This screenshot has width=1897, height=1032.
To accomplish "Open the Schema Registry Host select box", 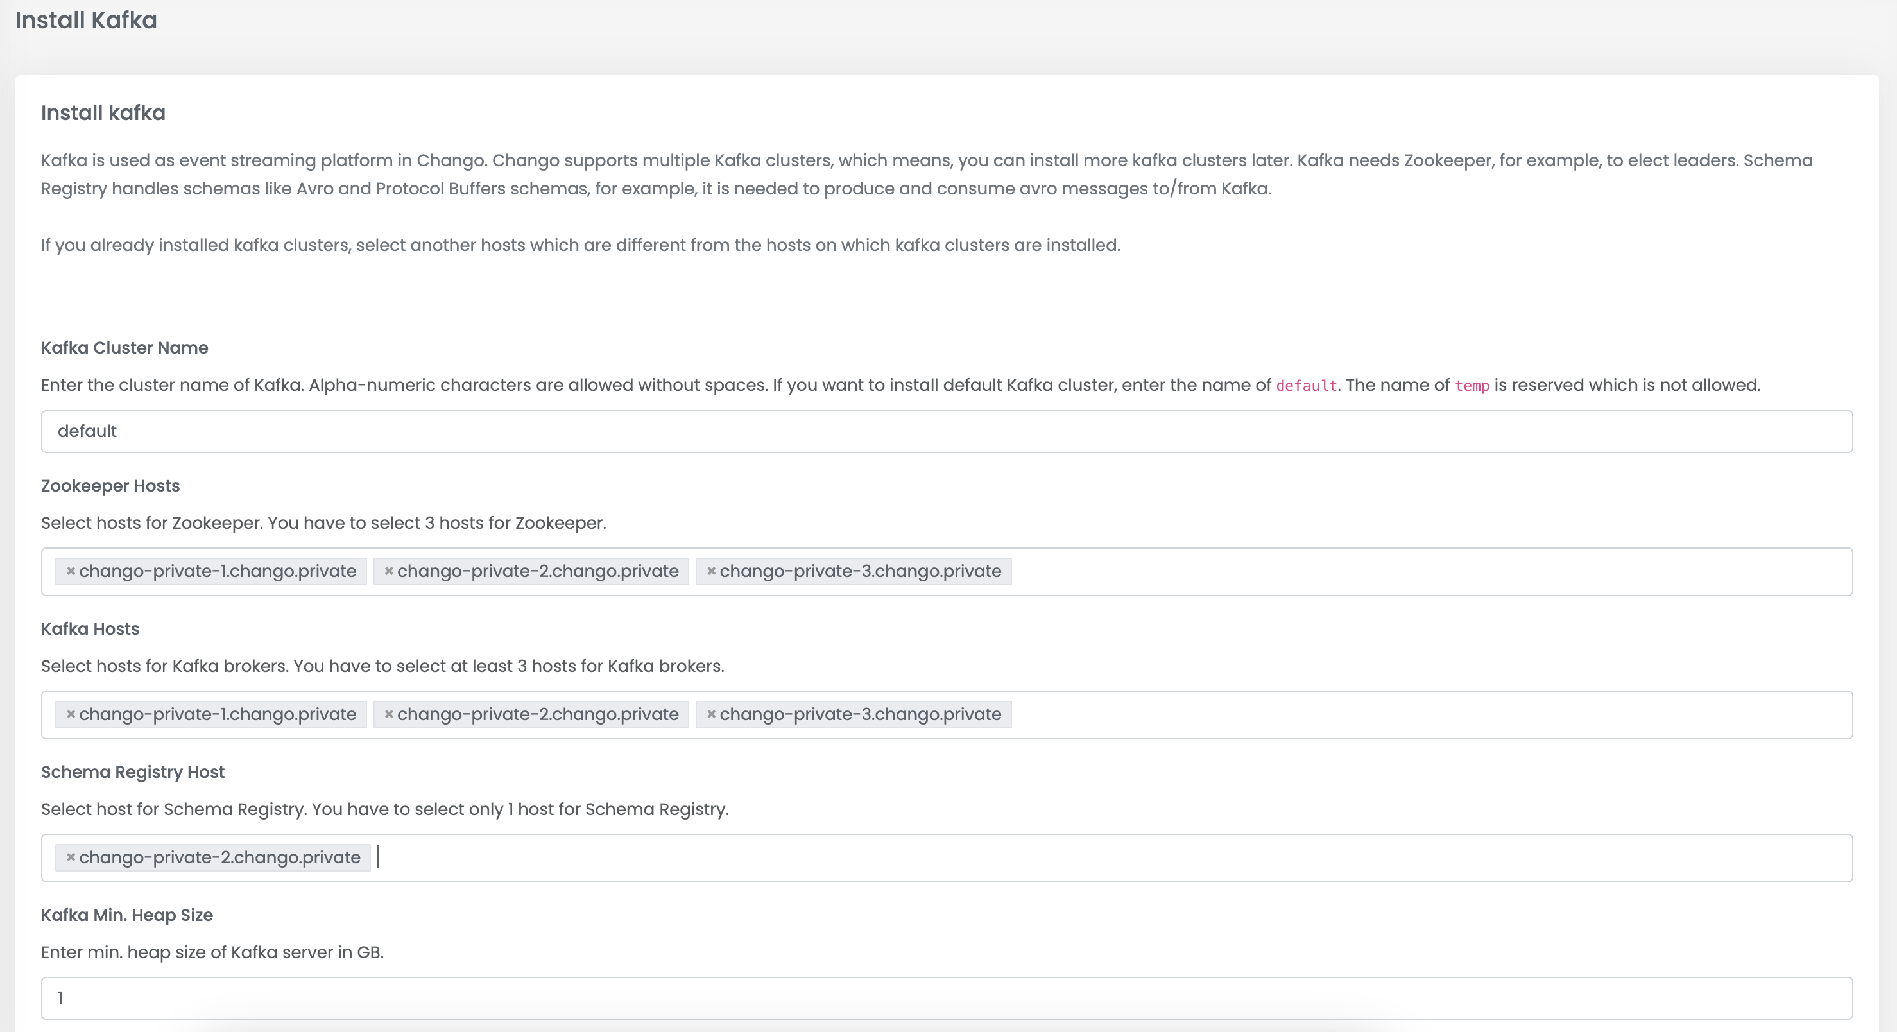I will coord(947,857).
